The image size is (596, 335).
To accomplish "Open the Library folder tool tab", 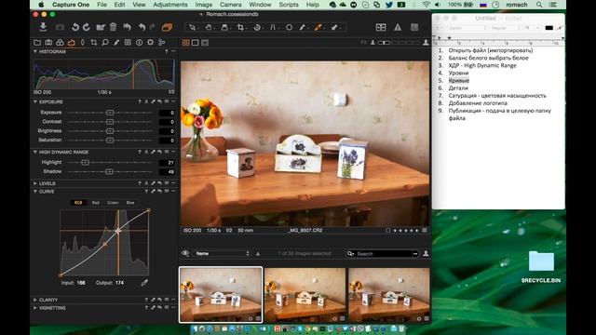I will 37,43.
